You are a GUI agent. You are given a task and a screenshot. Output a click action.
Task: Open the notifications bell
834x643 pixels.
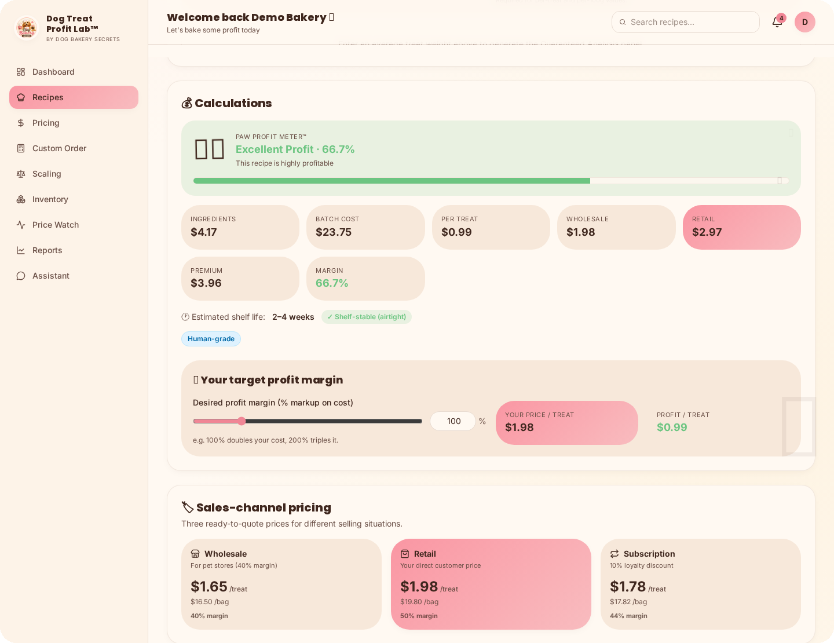(777, 22)
